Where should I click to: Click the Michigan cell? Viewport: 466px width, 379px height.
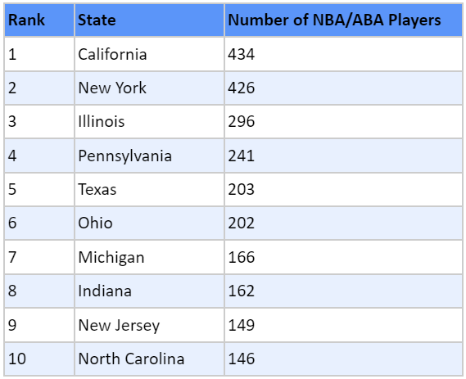pyautogui.click(x=150, y=257)
